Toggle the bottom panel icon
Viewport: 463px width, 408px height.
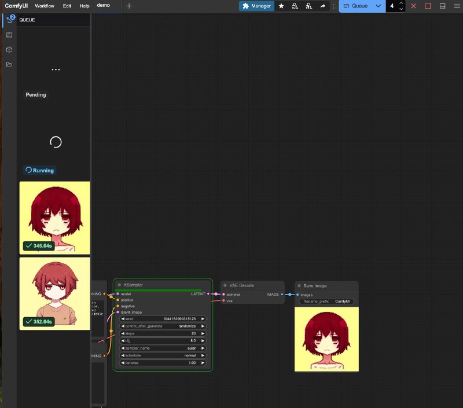point(443,6)
